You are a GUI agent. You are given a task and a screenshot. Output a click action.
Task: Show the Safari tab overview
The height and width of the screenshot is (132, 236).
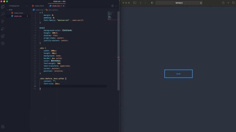(233, 3)
